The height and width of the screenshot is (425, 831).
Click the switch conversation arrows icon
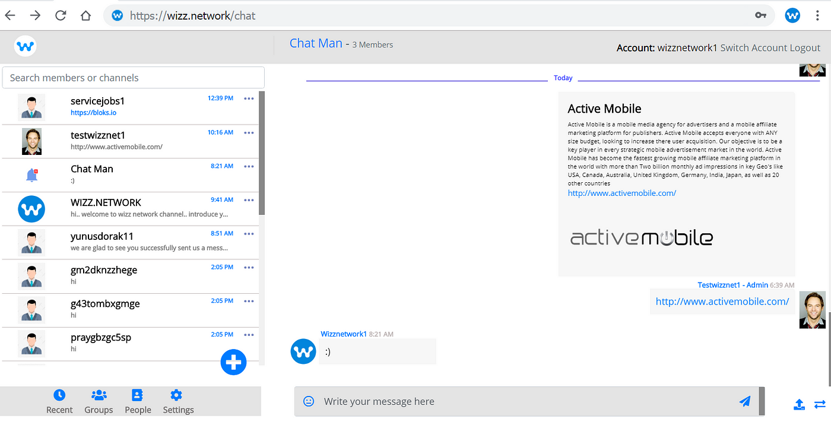coord(822,404)
